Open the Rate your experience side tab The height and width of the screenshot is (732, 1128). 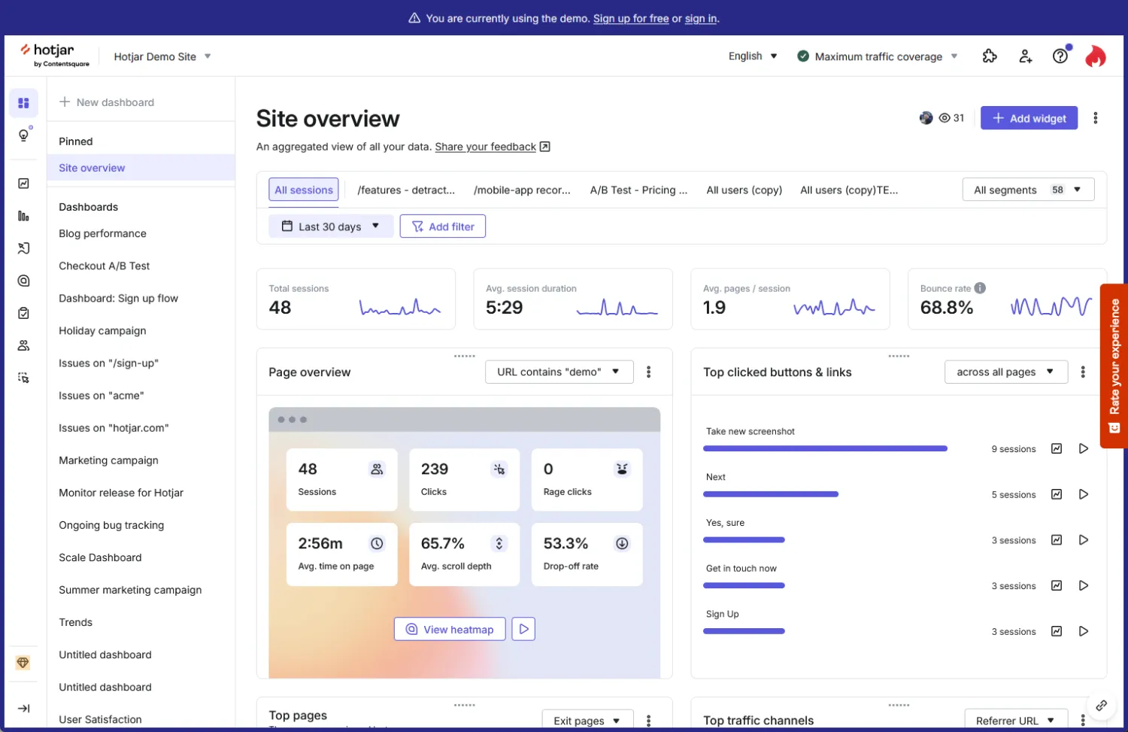pos(1114,366)
